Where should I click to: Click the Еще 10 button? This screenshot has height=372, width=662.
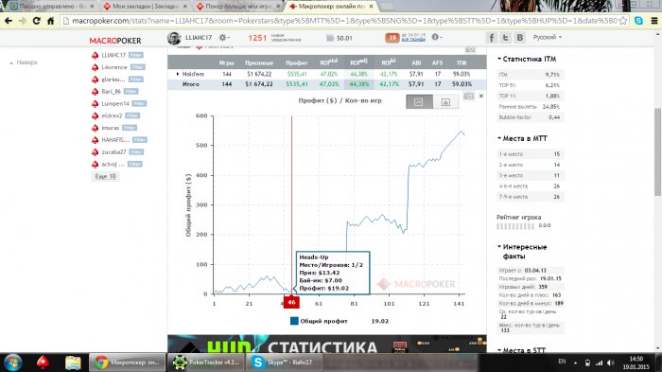pyautogui.click(x=105, y=176)
